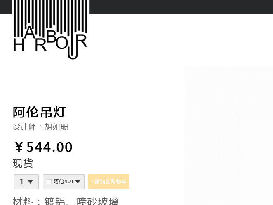273x205 pixels.
Task: Click the 现货 stock status label
Action: pos(23,163)
